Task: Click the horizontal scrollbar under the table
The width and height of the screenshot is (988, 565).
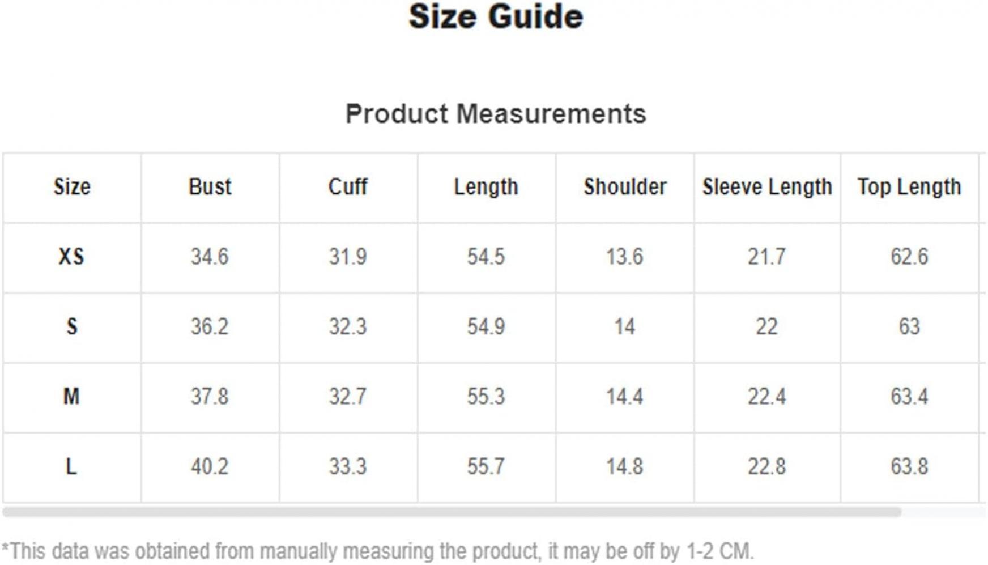Action: click(452, 512)
